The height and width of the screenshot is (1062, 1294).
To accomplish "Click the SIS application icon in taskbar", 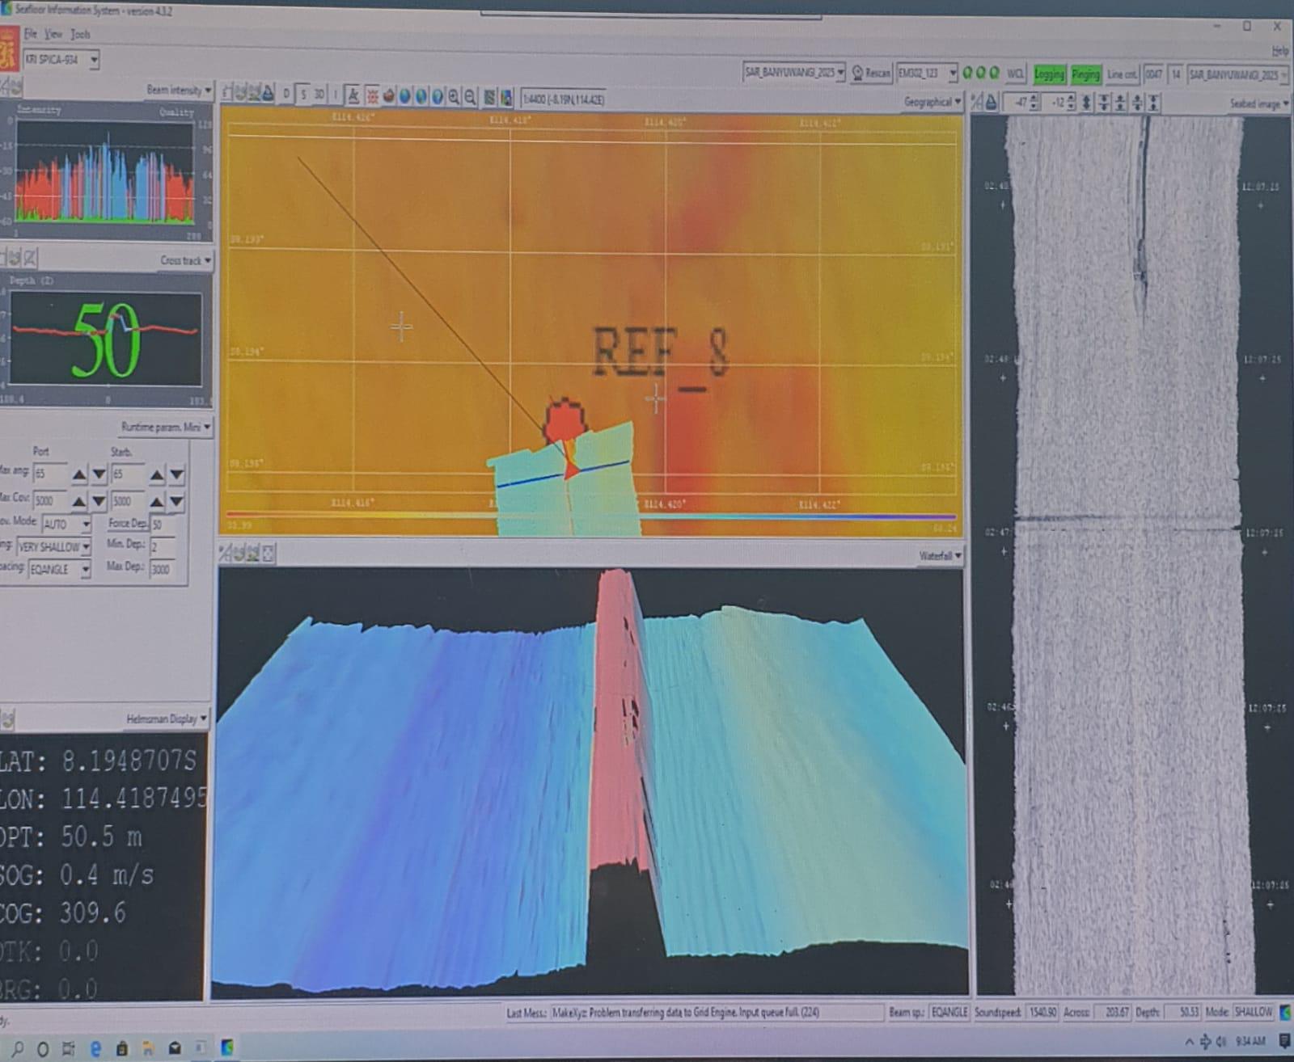I will click(x=227, y=1048).
